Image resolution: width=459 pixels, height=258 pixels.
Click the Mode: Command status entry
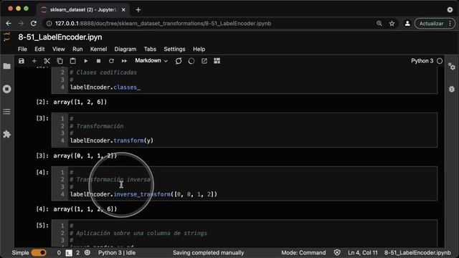tap(303, 252)
